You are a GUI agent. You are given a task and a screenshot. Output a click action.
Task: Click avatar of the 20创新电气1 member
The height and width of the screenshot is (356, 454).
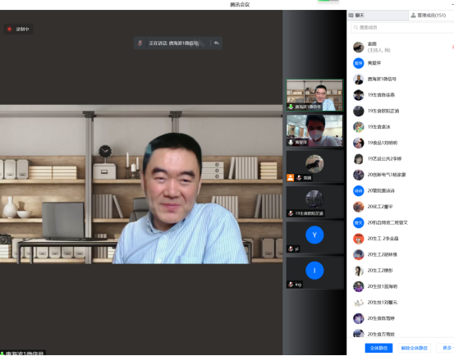(x=359, y=175)
